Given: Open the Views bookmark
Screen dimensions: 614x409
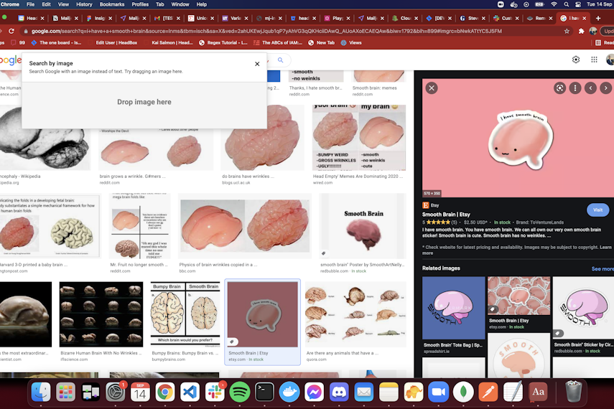Looking at the screenshot, I should pyautogui.click(x=351, y=42).
